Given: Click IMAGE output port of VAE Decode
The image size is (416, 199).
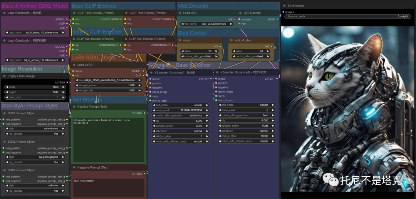Looking at the screenshot, I should coord(277,19).
